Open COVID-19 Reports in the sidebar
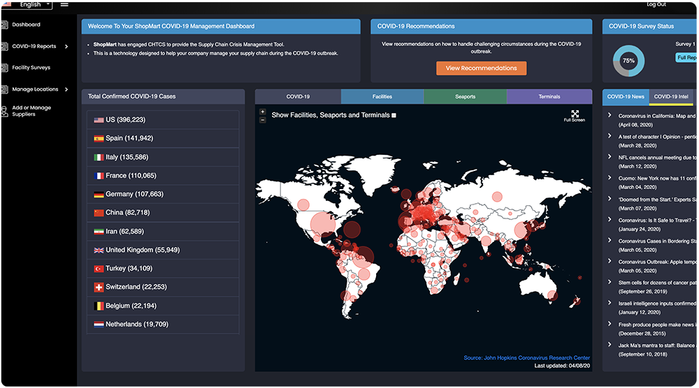The image size is (699, 388). (x=34, y=46)
